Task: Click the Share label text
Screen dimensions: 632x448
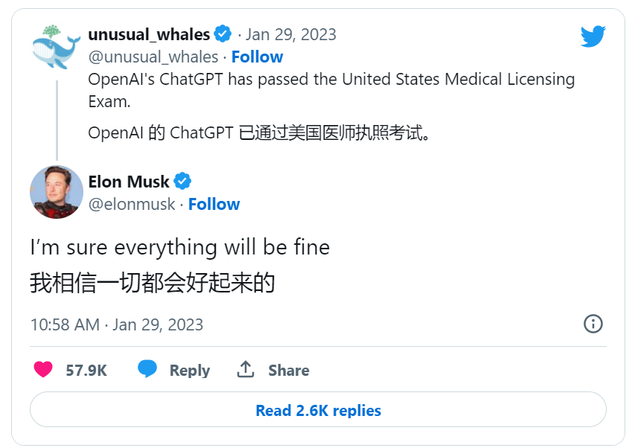Action: click(x=288, y=370)
